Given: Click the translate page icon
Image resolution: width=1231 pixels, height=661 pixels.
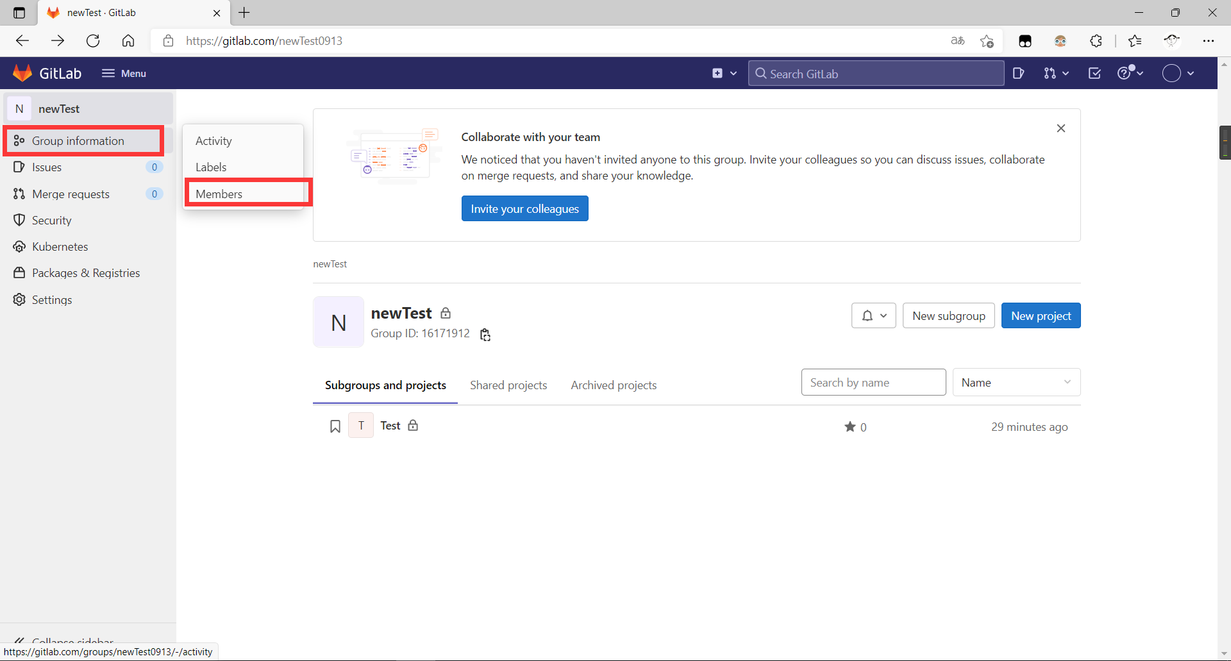Looking at the screenshot, I should 958,41.
